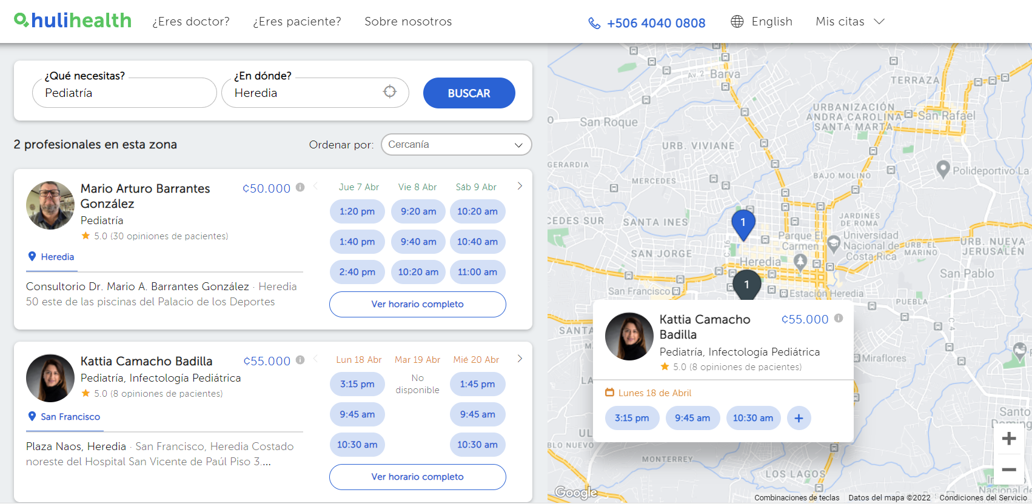Zoom in on the map

click(x=1009, y=439)
